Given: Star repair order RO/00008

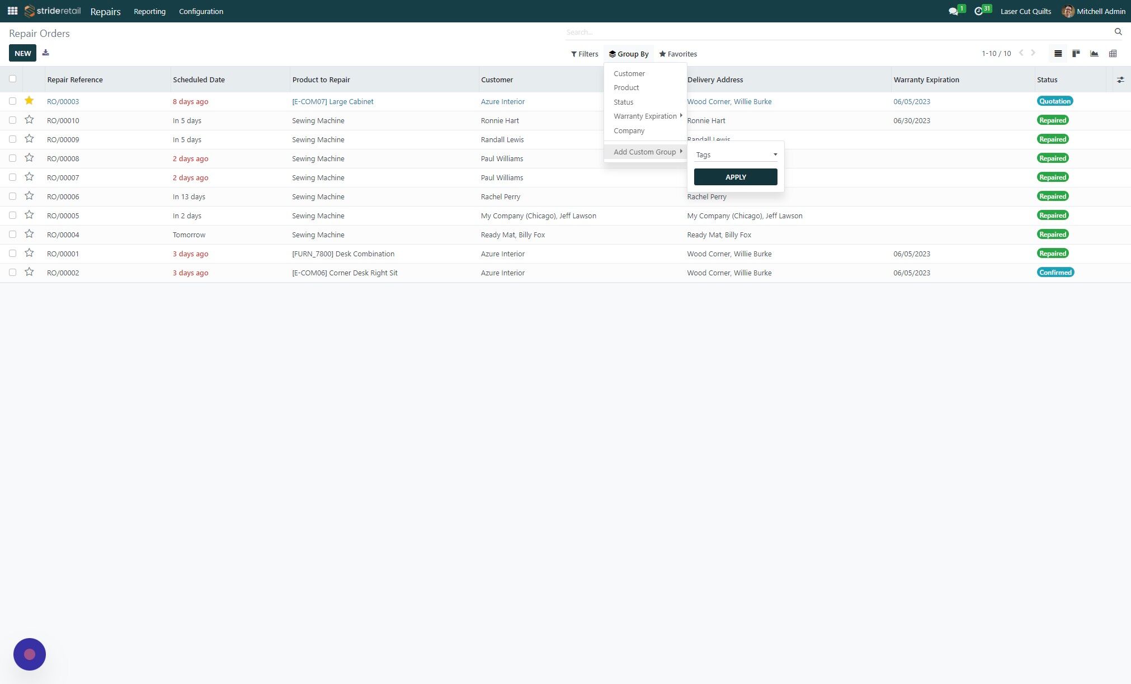Looking at the screenshot, I should click(x=29, y=158).
